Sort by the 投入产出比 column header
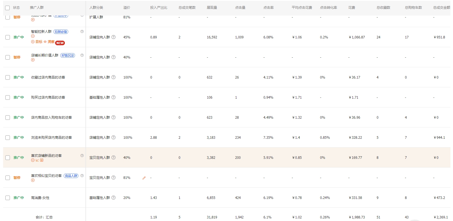This screenshot has height=221, width=453. (x=158, y=8)
